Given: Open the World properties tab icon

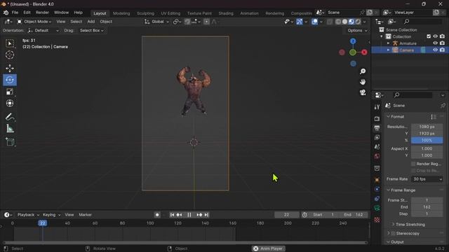Looking at the screenshot, I should (377, 156).
